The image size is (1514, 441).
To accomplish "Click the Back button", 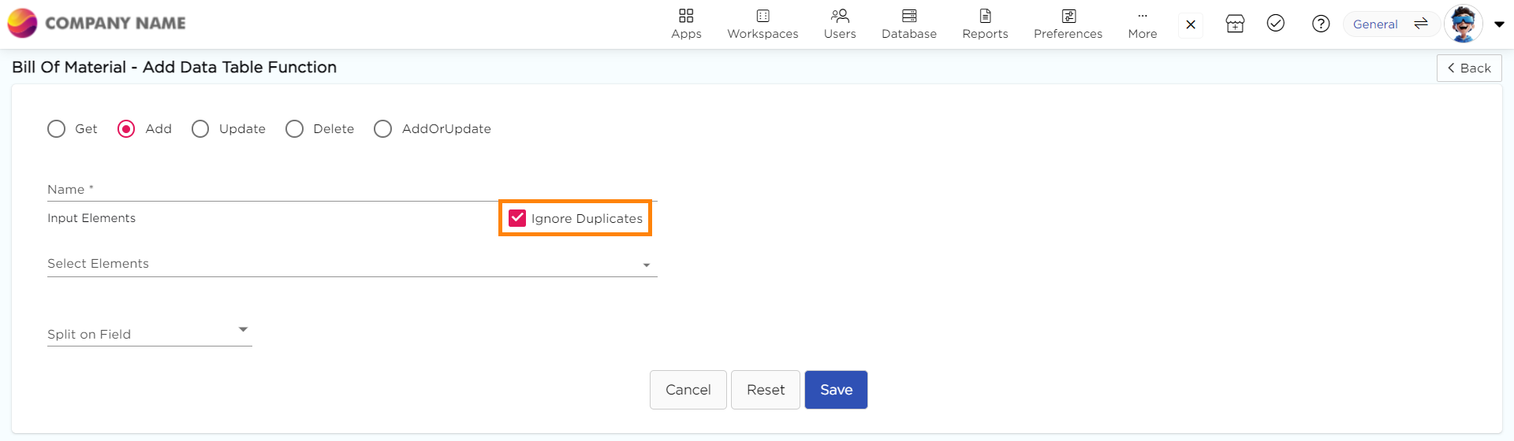I will click(1468, 69).
